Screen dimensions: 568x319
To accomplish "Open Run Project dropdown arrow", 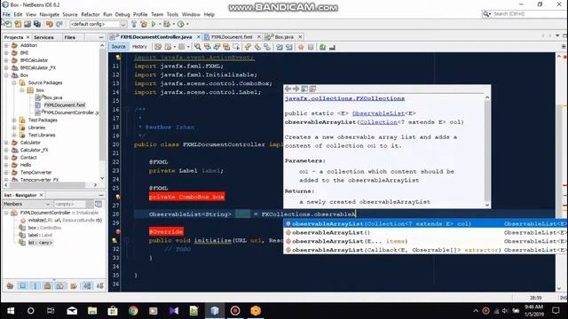I will tap(160, 24).
